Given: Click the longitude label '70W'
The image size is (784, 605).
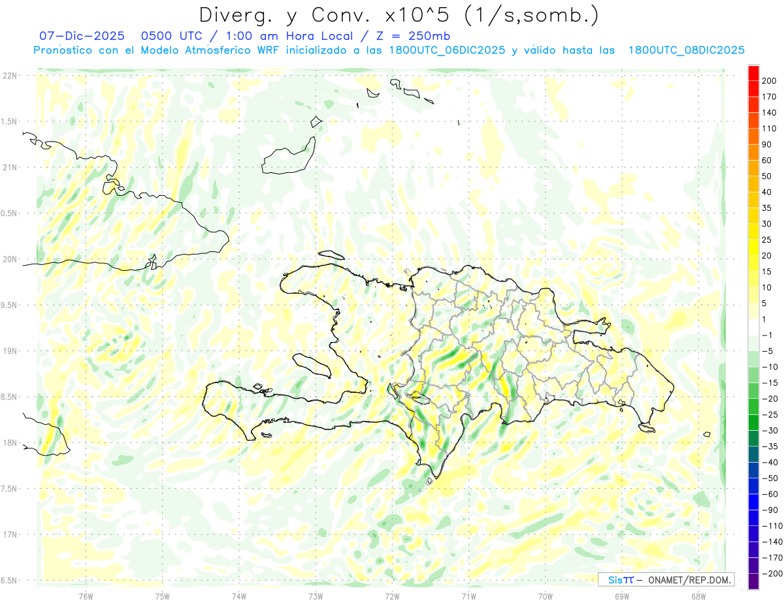Looking at the screenshot, I should [546, 596].
